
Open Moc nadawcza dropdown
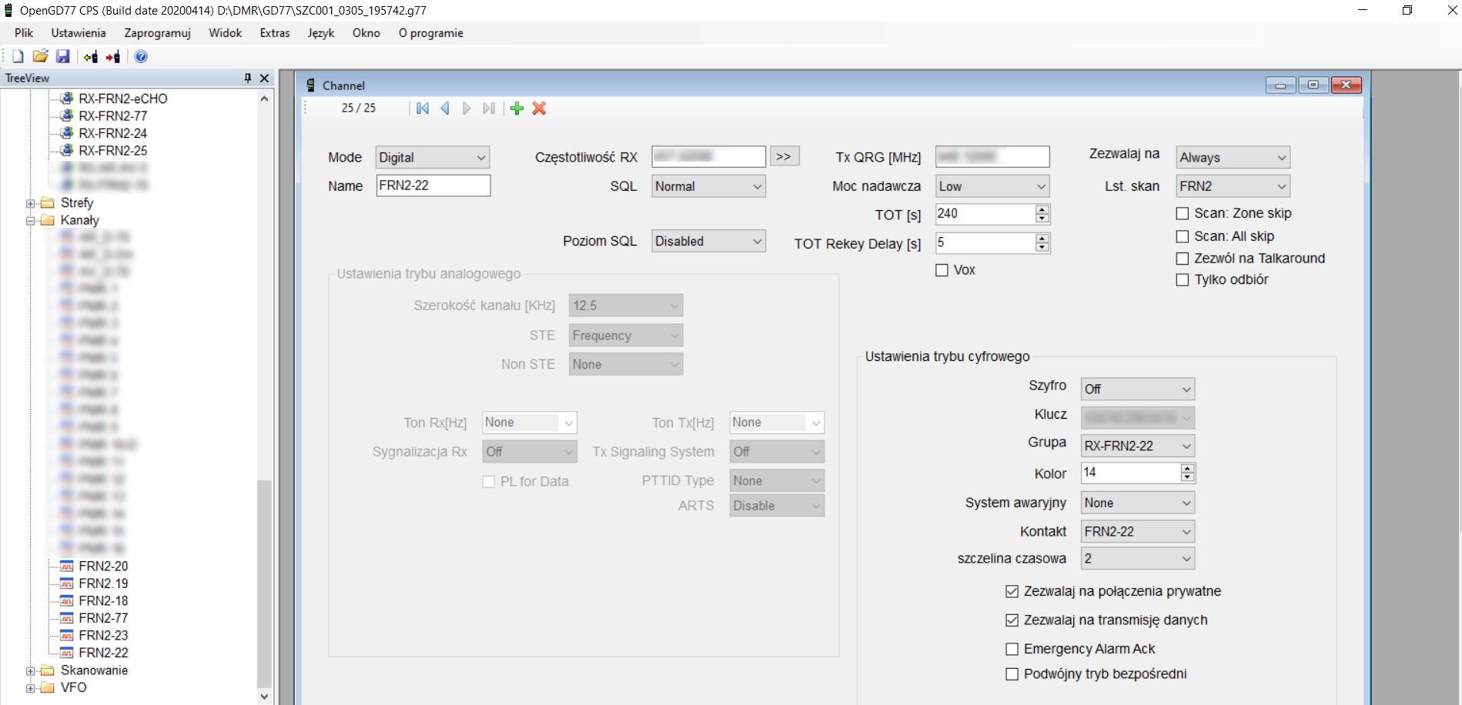tap(992, 186)
